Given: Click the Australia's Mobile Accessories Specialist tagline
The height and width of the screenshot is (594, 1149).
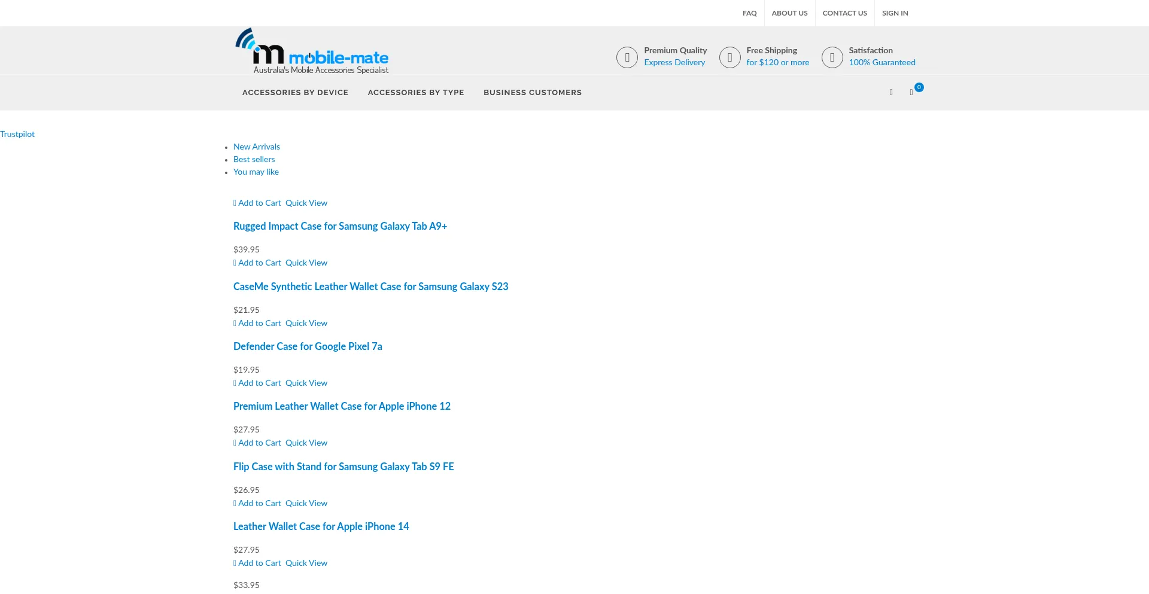Looking at the screenshot, I should click(x=321, y=70).
